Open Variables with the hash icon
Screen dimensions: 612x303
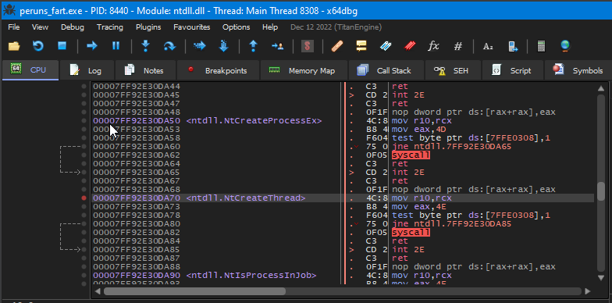[458, 46]
